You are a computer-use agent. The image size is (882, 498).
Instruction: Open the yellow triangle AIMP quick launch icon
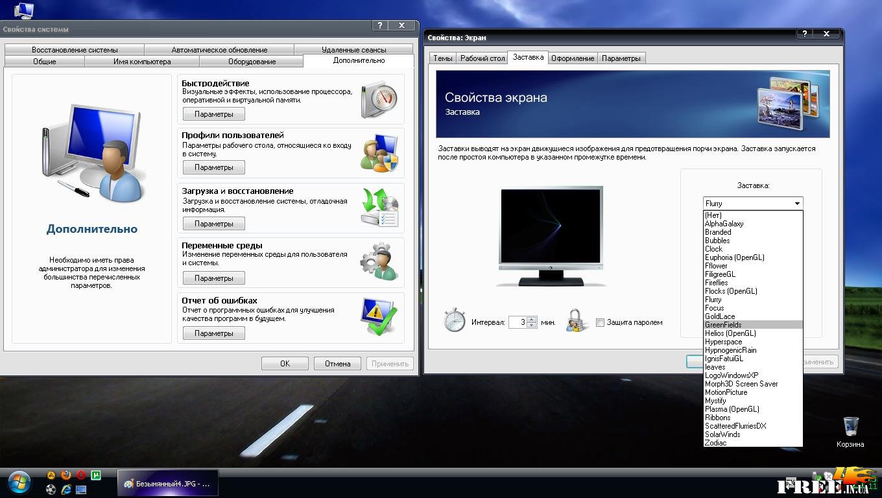(51, 475)
